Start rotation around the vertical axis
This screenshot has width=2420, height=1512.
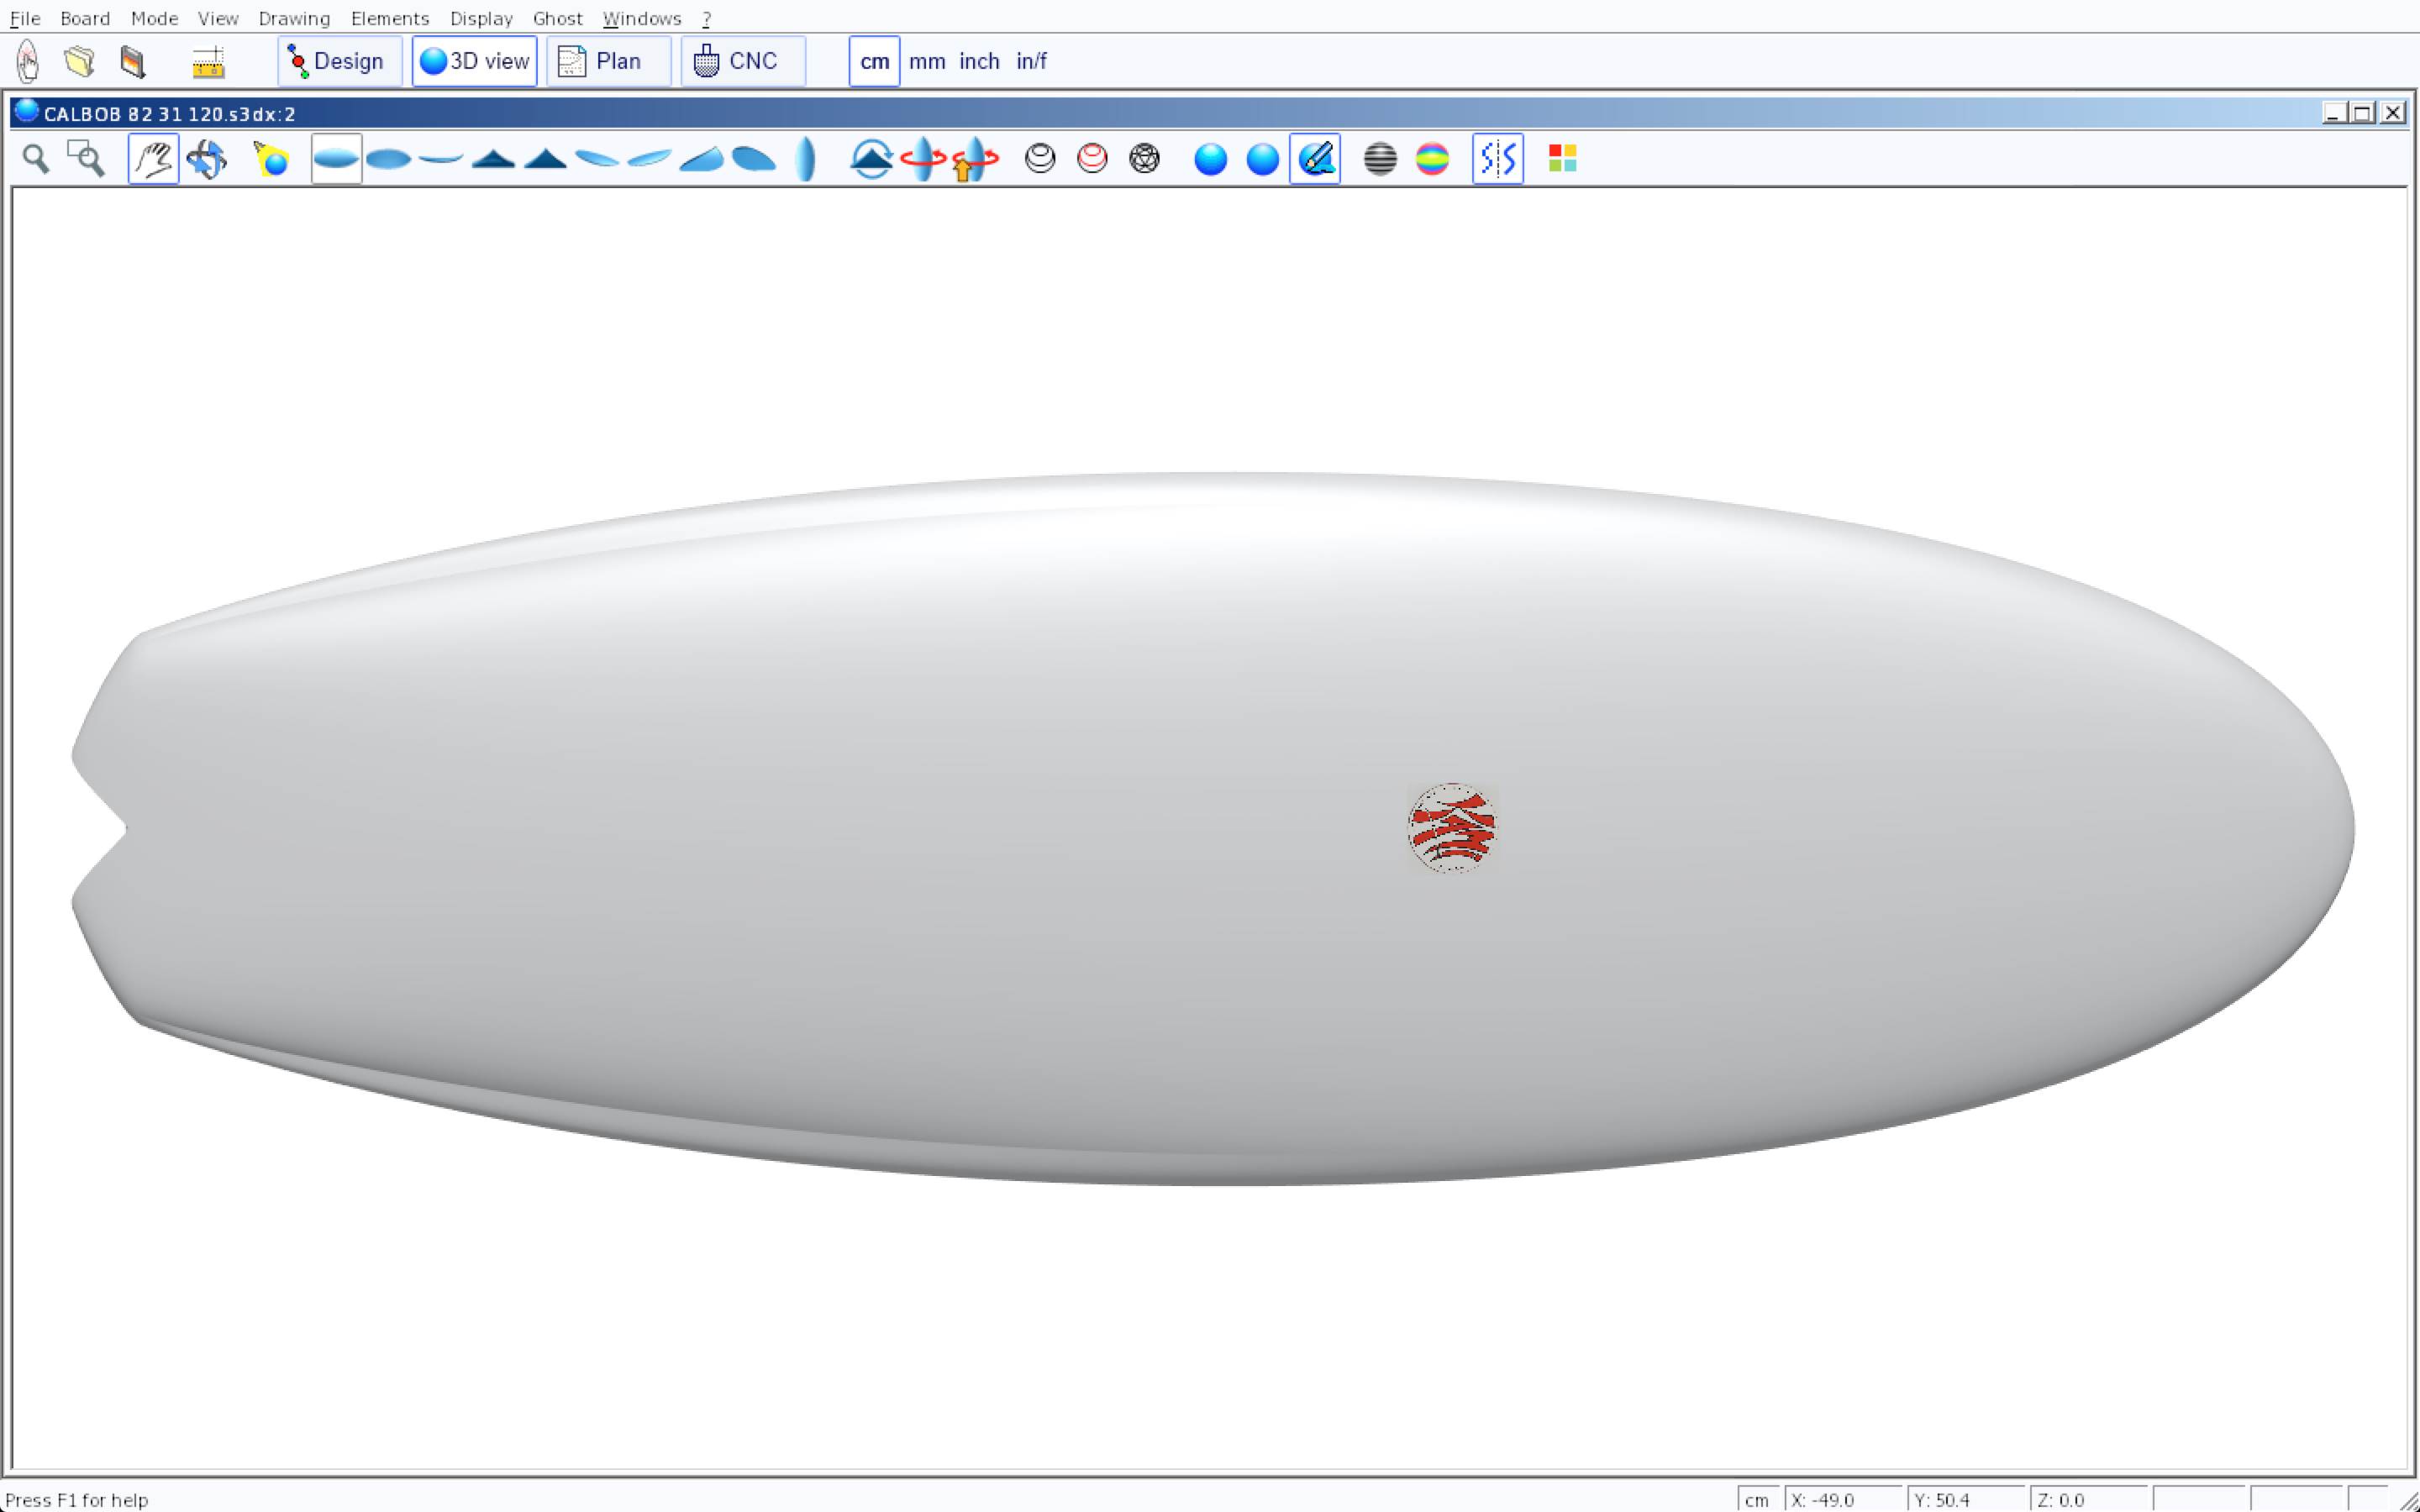coord(922,159)
